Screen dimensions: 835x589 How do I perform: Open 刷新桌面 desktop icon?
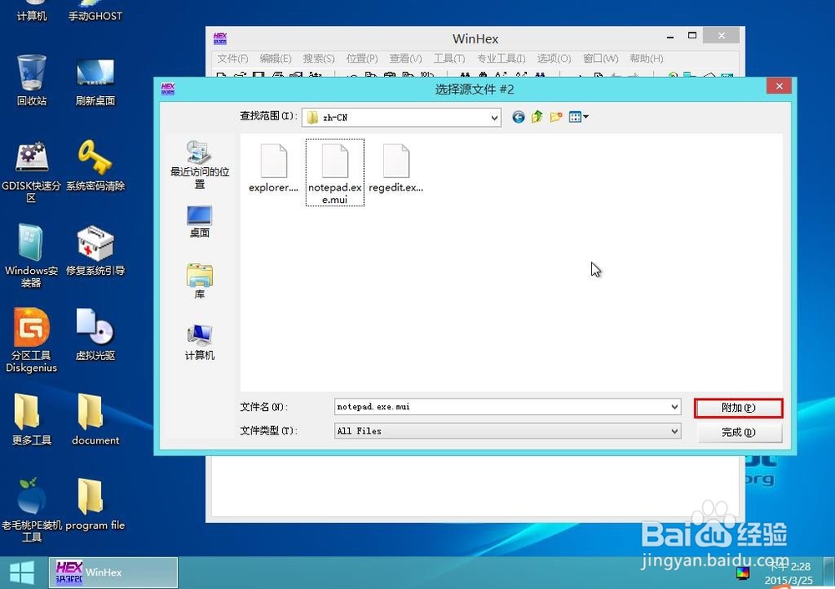95,82
